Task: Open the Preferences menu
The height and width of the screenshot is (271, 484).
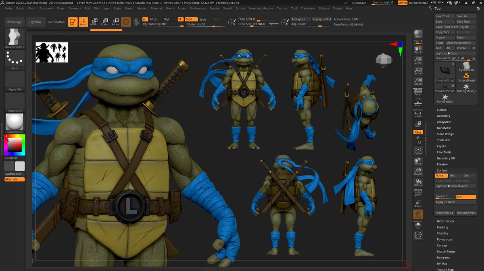Action: 198,8
